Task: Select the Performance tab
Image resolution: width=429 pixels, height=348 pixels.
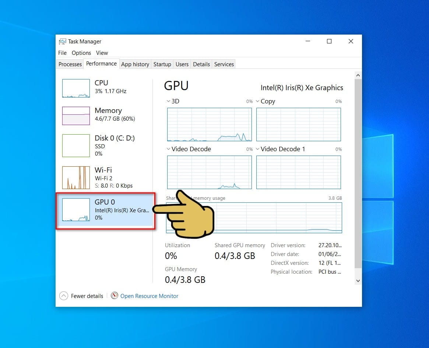Action: 101,64
